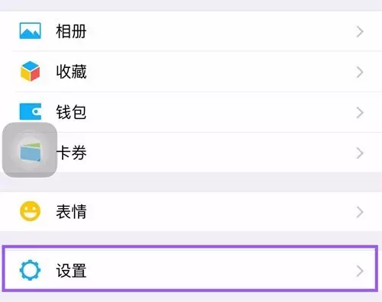Expand 卡券 using its right chevron
382x302 pixels.
[360, 153]
